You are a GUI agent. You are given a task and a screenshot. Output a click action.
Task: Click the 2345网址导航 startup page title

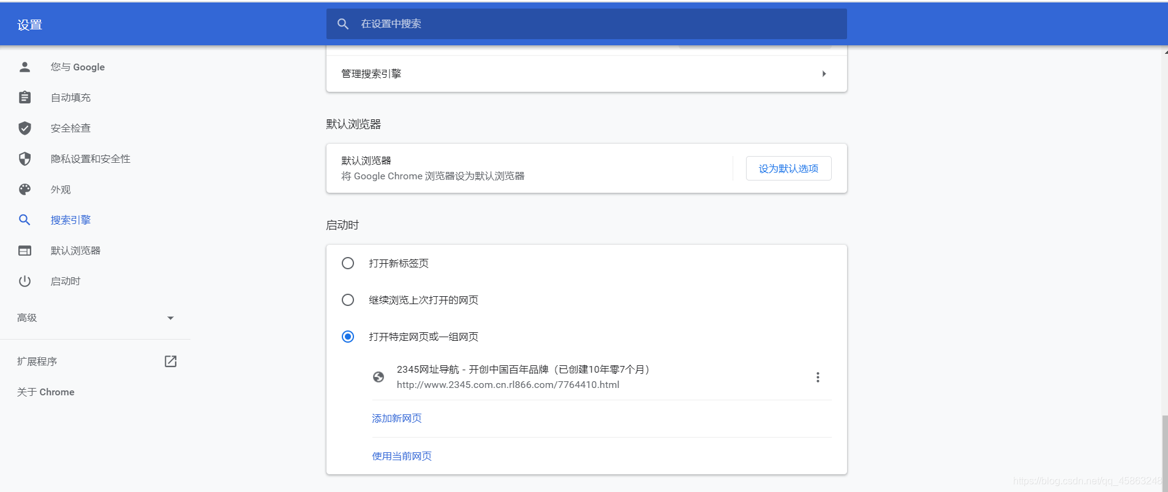[x=525, y=369]
